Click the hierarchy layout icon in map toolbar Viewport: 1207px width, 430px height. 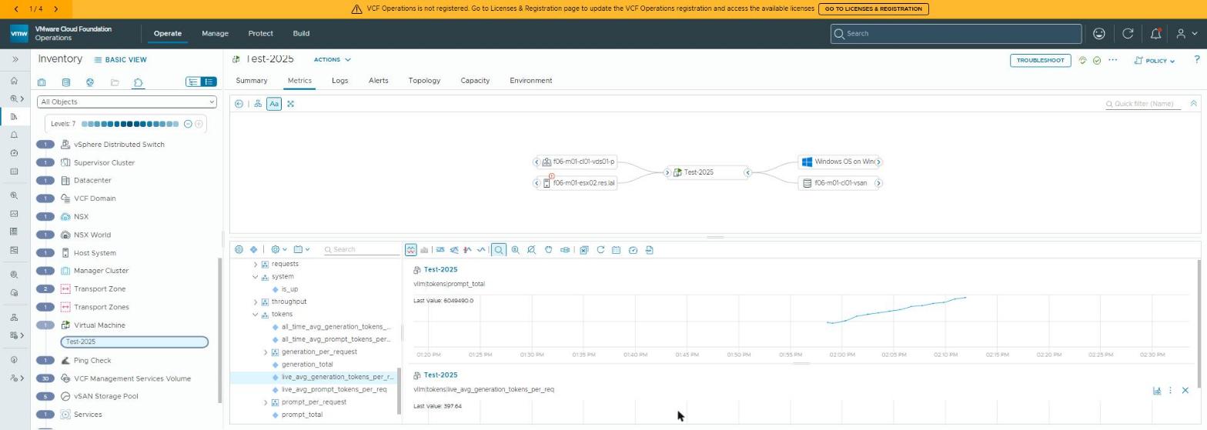tap(258, 104)
